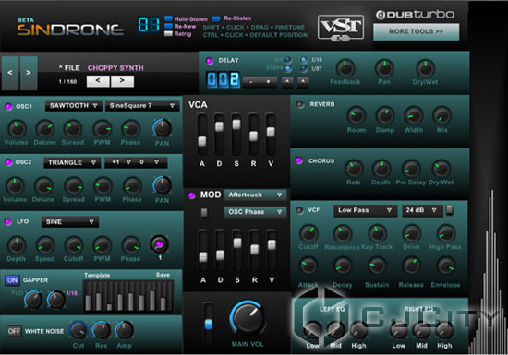Click the Reverb Damp knob
The height and width of the screenshot is (355, 508).
pos(385,115)
